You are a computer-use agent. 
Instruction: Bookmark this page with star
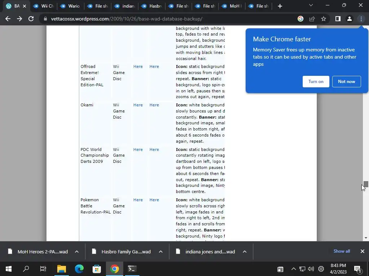[x=324, y=19]
